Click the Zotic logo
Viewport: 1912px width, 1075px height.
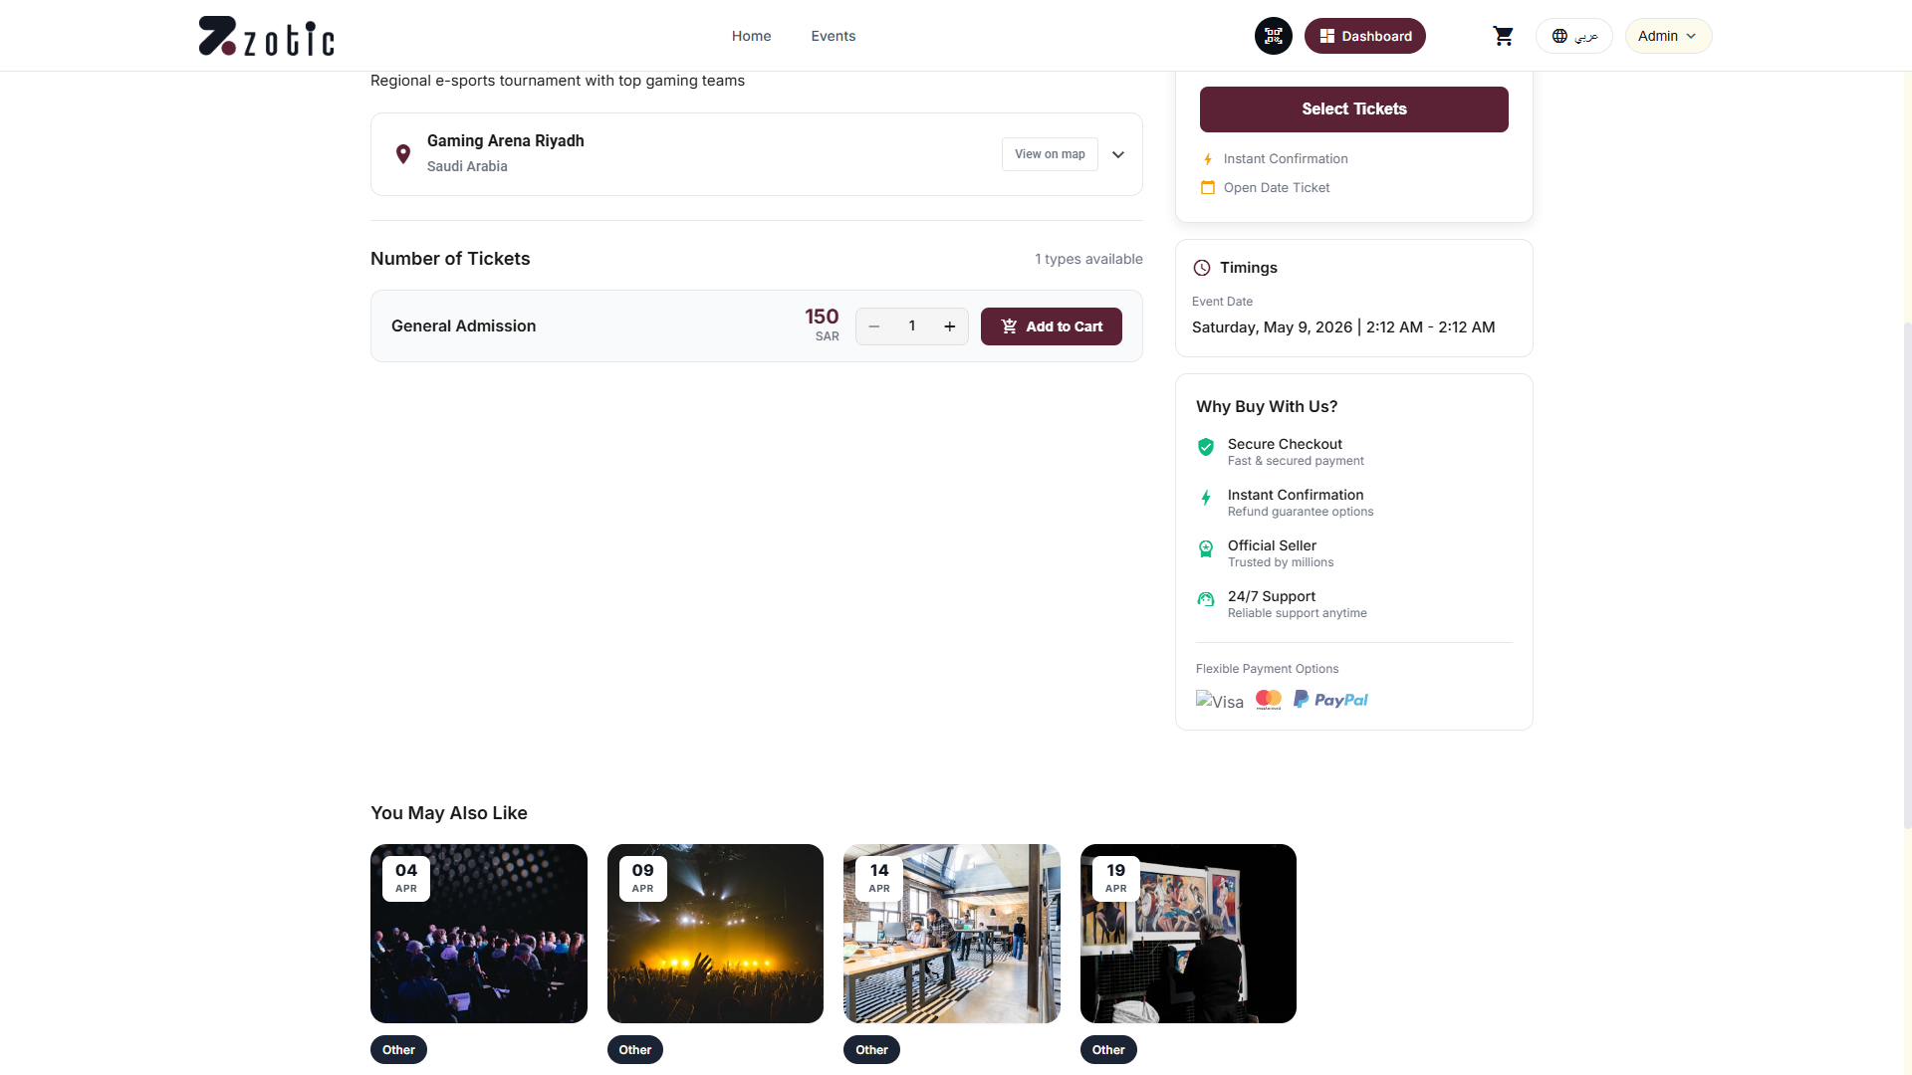265,35
